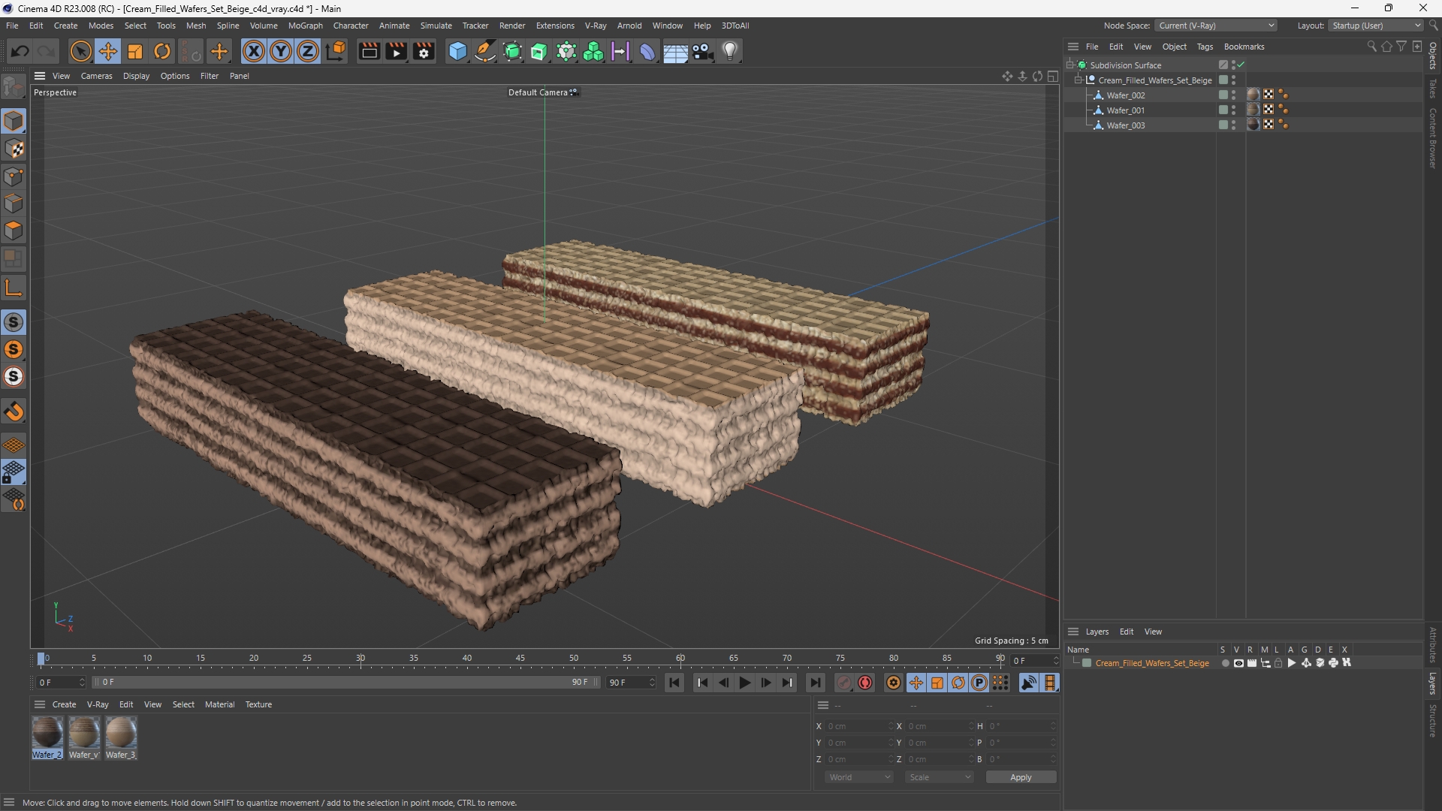The height and width of the screenshot is (811, 1442).
Task: Add a Cube primitive object
Action: (457, 51)
